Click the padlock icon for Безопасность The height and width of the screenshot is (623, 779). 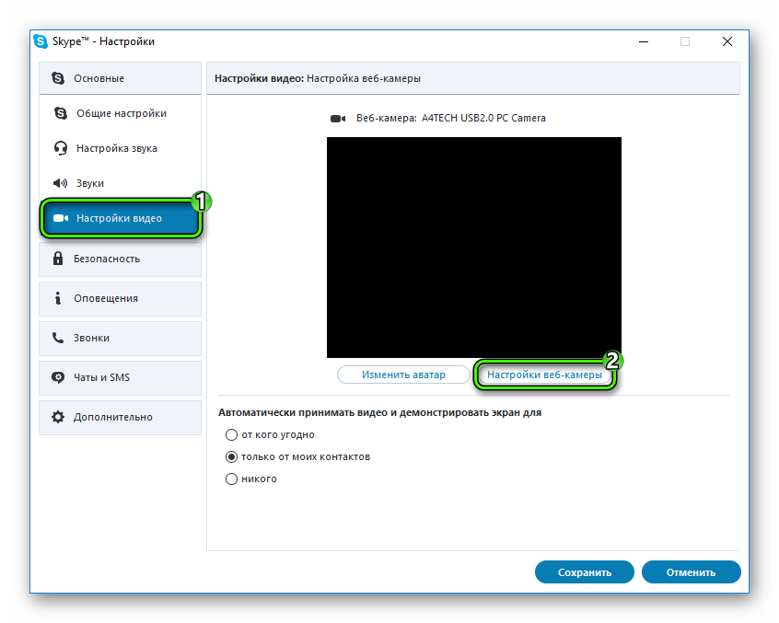pos(58,259)
